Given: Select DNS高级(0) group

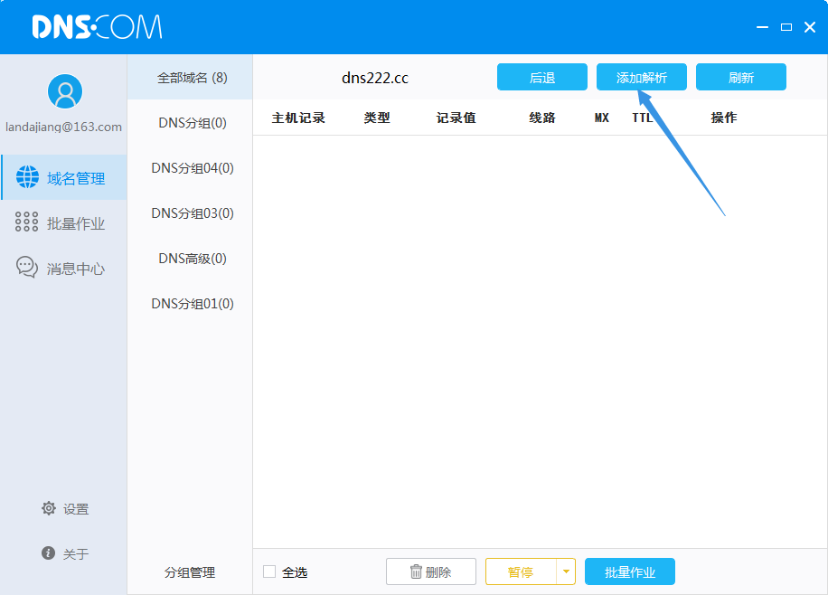Looking at the screenshot, I should point(192,259).
